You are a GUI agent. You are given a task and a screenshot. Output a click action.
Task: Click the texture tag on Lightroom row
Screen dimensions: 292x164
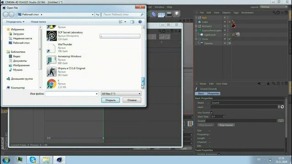point(237,35)
